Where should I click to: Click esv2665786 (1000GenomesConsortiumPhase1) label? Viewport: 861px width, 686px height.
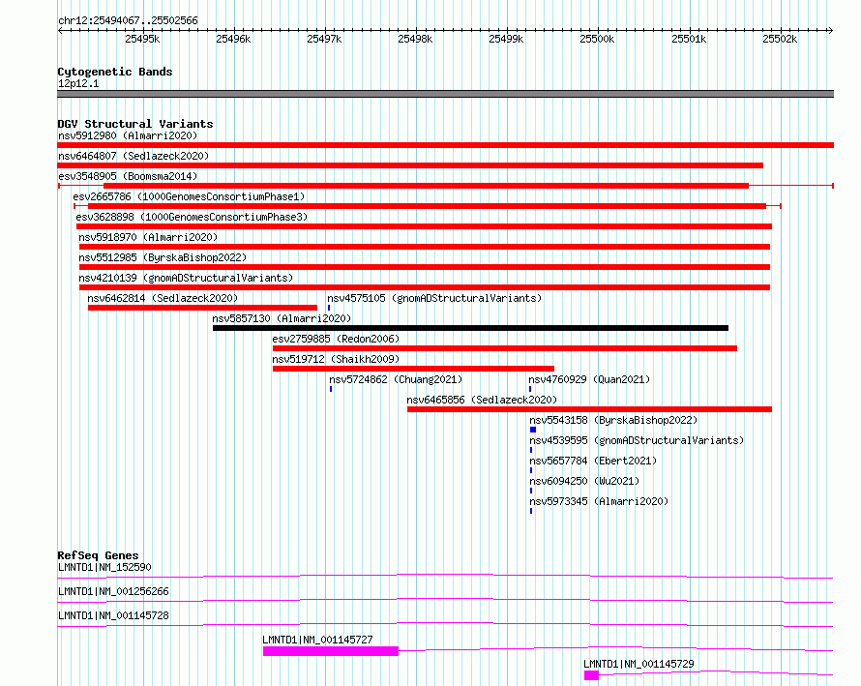point(189,196)
